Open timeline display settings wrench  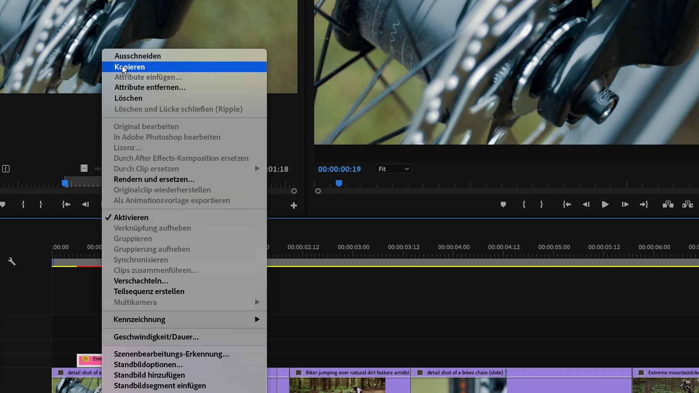[x=12, y=261]
